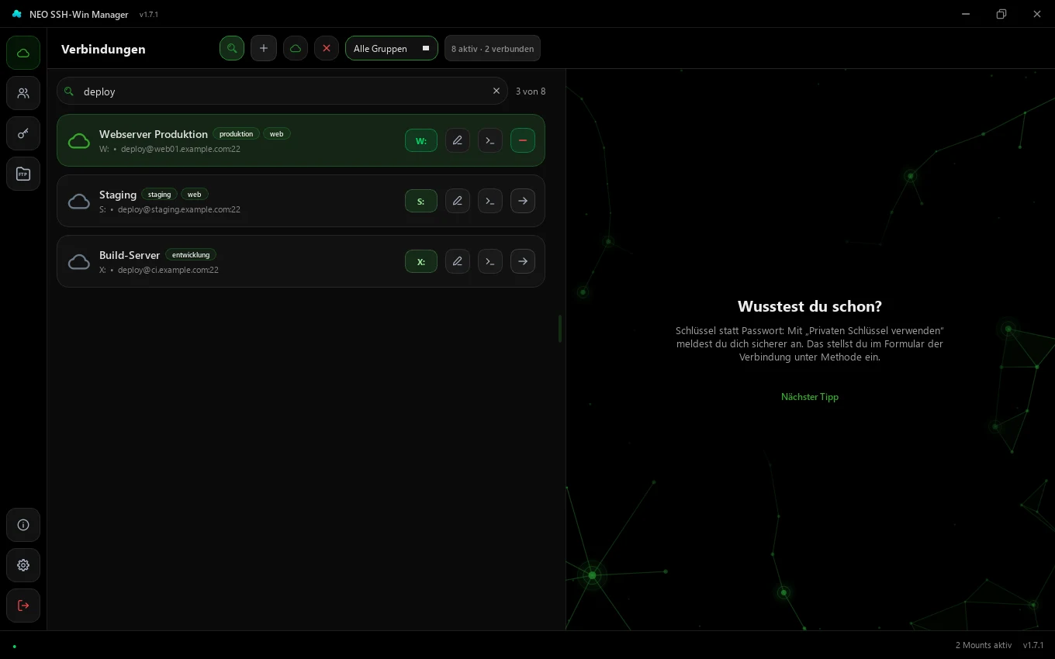The height and width of the screenshot is (659, 1055).
Task: Click the cloud connect-all toolbar button
Action: [x=296, y=48]
